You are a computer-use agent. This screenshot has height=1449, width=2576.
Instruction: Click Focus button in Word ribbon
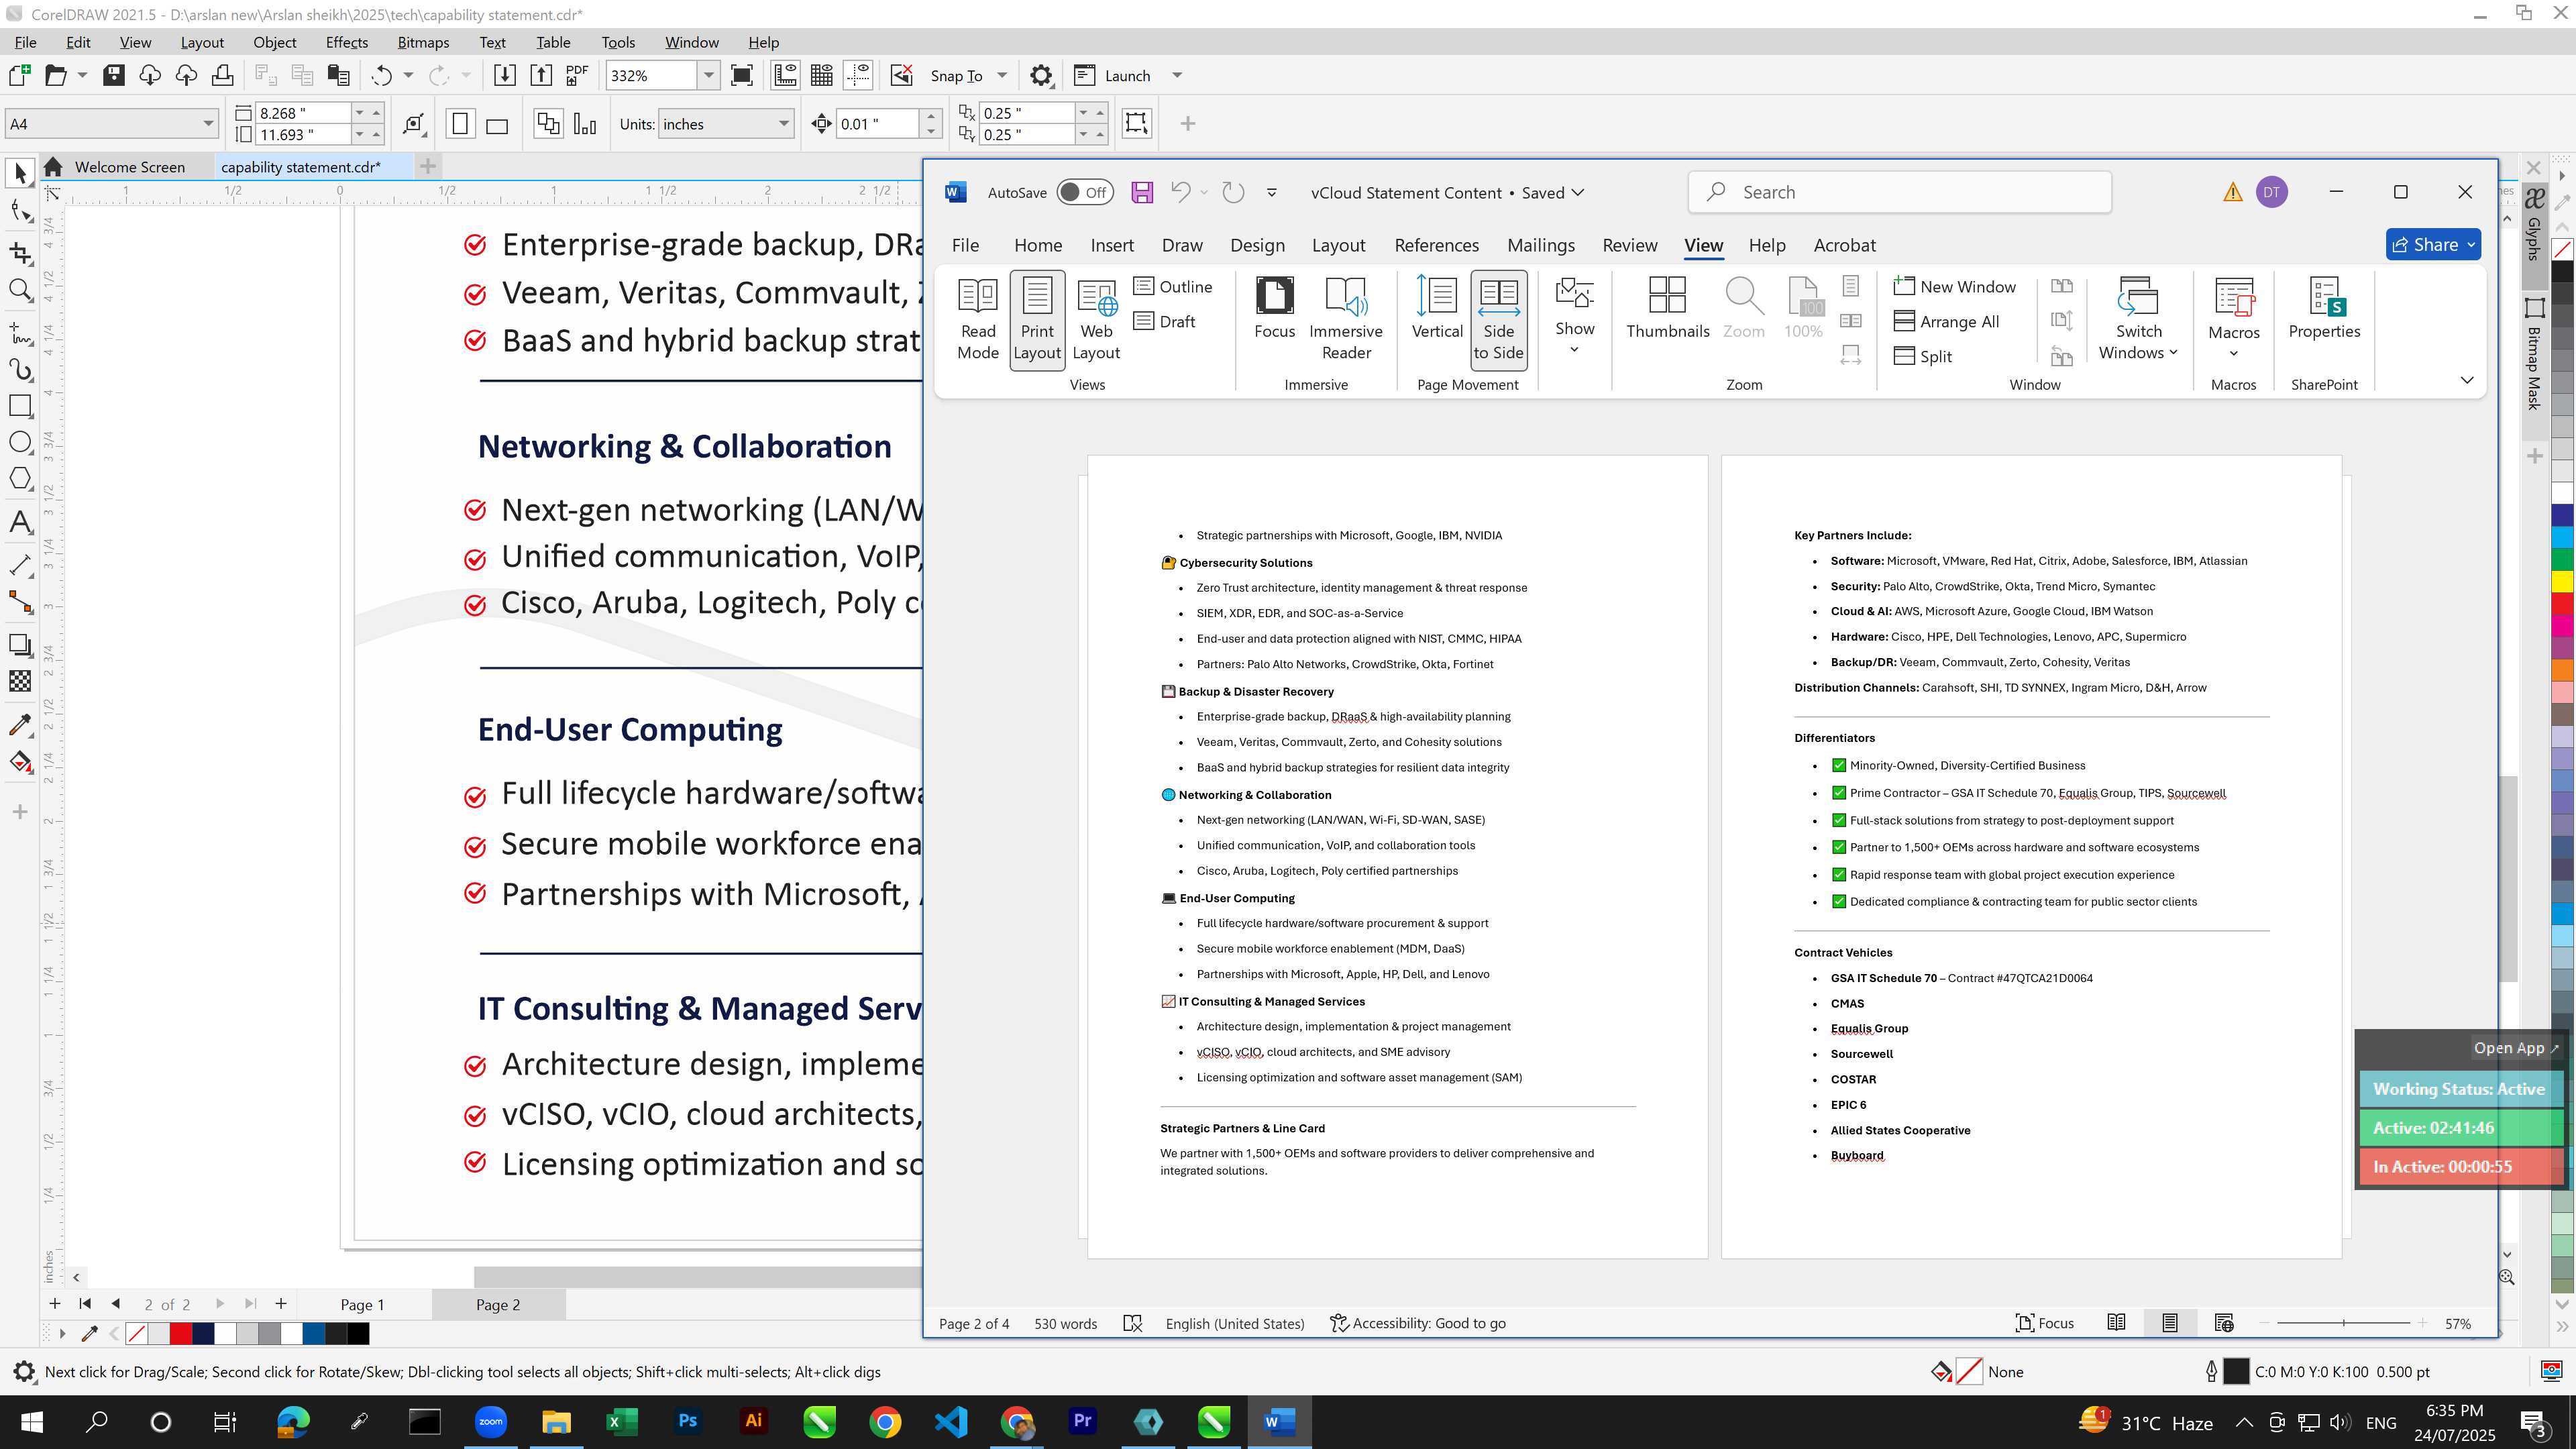[1274, 309]
